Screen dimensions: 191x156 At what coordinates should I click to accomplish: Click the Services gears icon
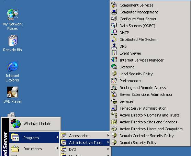click(x=114, y=101)
